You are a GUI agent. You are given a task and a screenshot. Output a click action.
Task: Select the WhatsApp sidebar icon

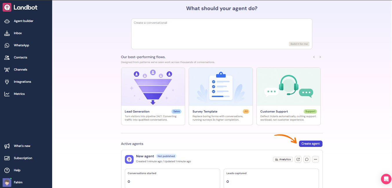7,45
